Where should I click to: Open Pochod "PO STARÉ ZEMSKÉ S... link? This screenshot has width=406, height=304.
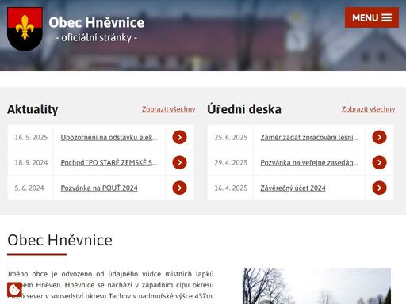(x=109, y=162)
